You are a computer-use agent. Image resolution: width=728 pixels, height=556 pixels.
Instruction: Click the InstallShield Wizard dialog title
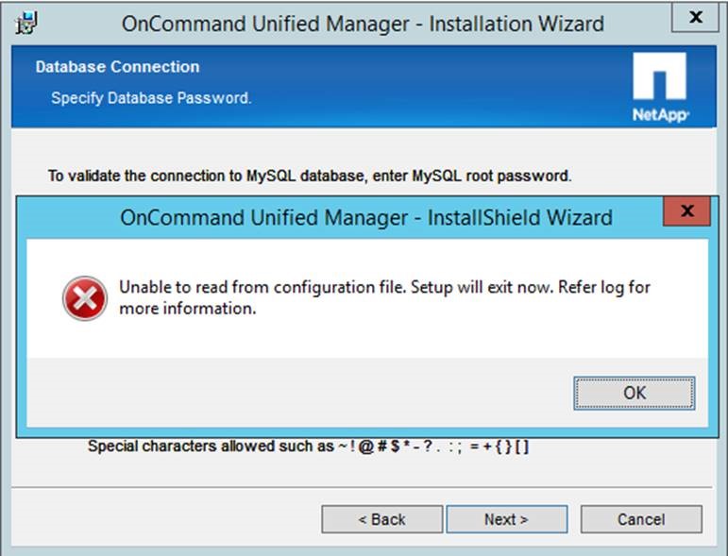[365, 217]
